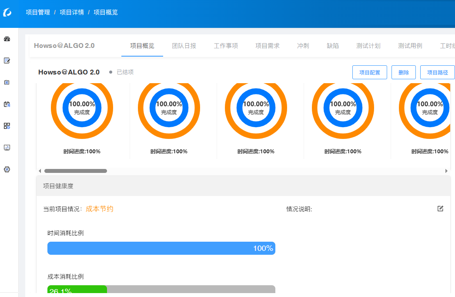Open the grid modules icon in sidebar
The image size is (455, 297).
[7, 126]
